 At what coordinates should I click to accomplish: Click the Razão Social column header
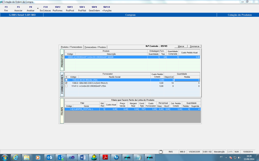coord(115,77)
